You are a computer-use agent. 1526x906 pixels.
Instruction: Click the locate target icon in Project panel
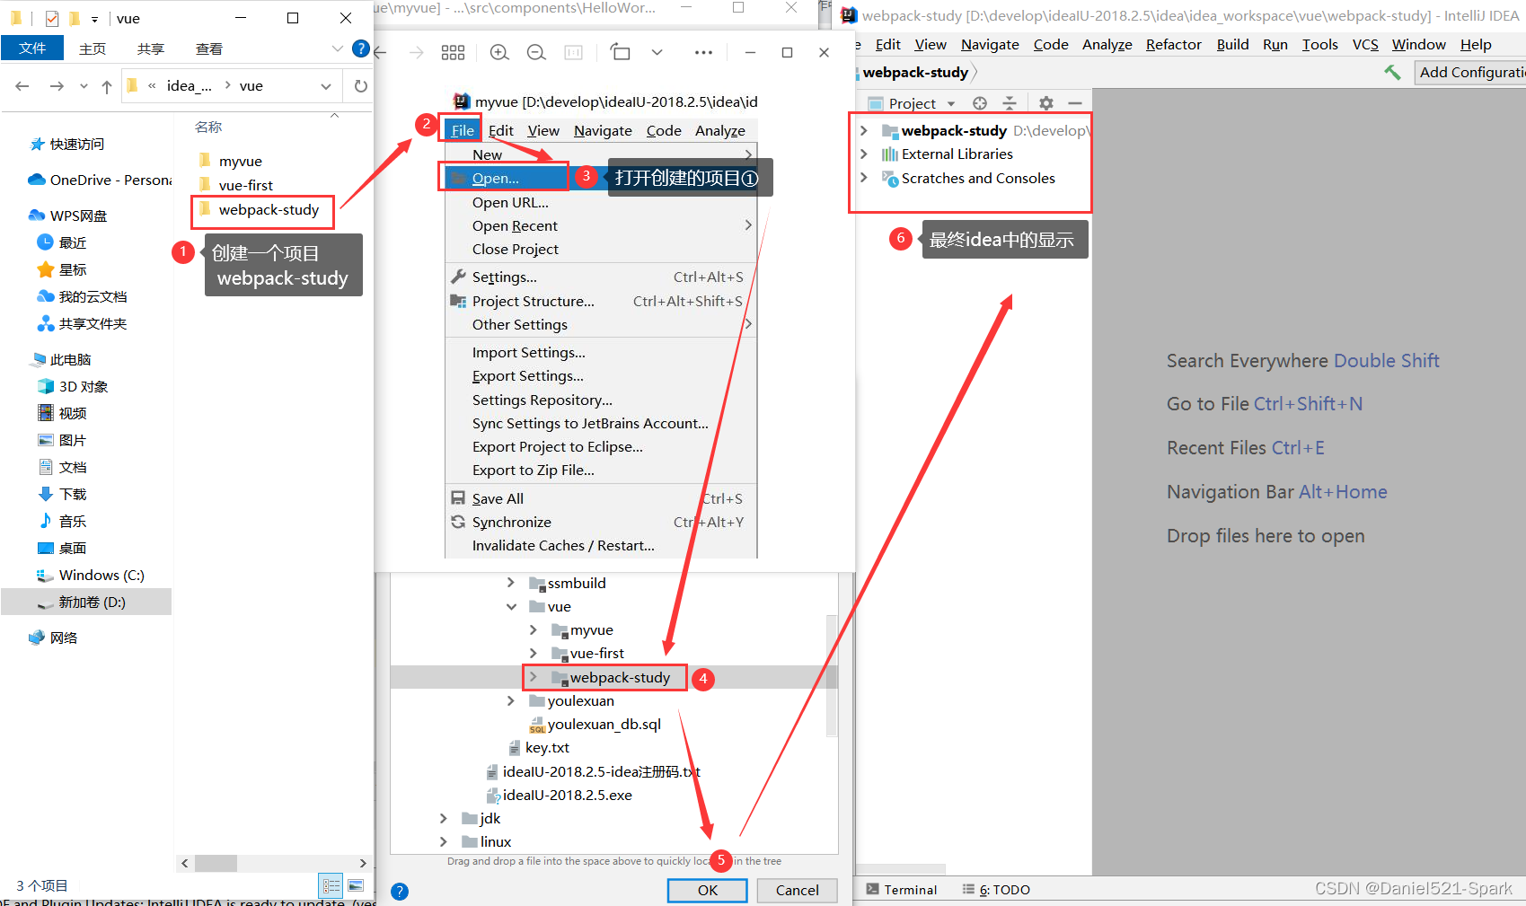point(980,103)
